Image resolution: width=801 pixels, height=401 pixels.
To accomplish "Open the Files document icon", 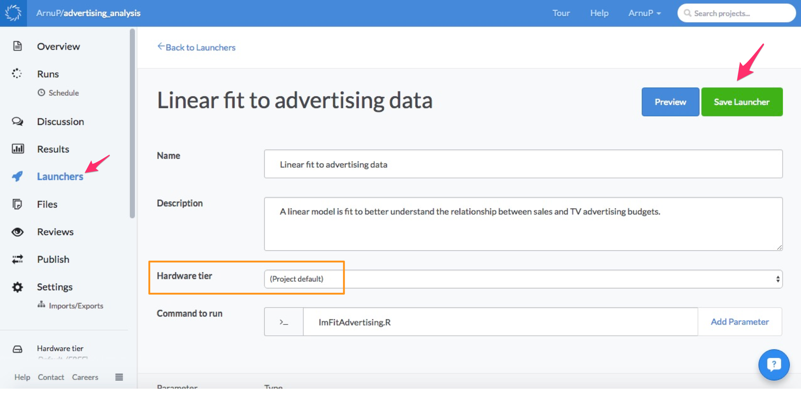I will click(x=18, y=204).
